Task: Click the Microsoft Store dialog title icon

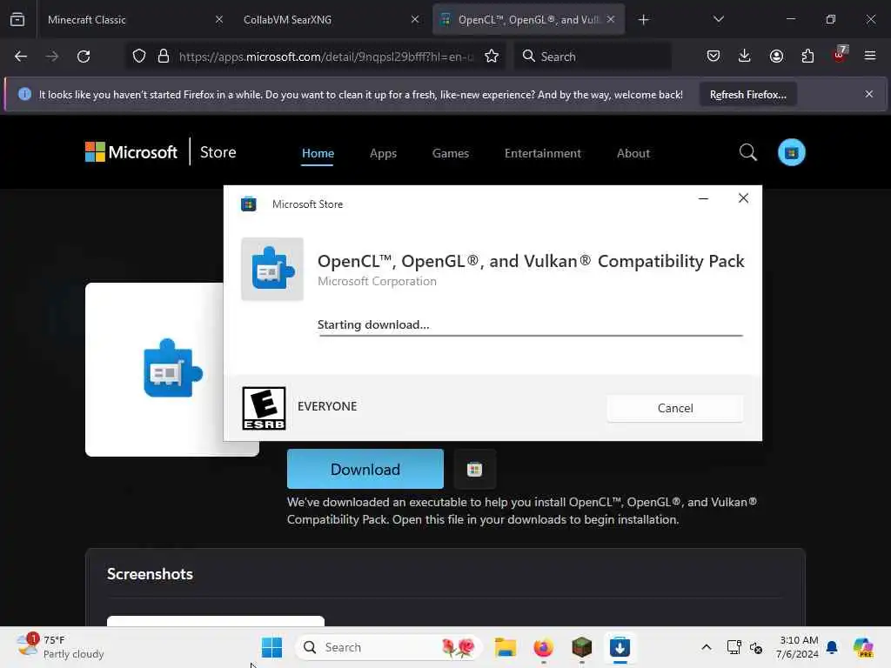Action: point(248,204)
